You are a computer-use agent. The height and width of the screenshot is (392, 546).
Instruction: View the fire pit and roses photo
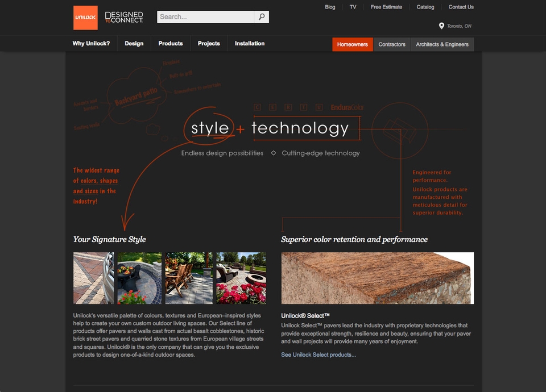[x=241, y=278]
